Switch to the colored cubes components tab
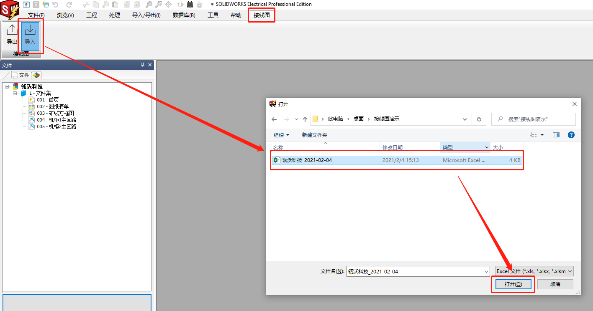The height and width of the screenshot is (311, 593). [x=36, y=75]
